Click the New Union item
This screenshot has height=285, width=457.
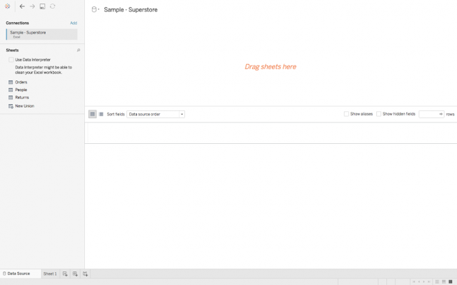(x=24, y=106)
